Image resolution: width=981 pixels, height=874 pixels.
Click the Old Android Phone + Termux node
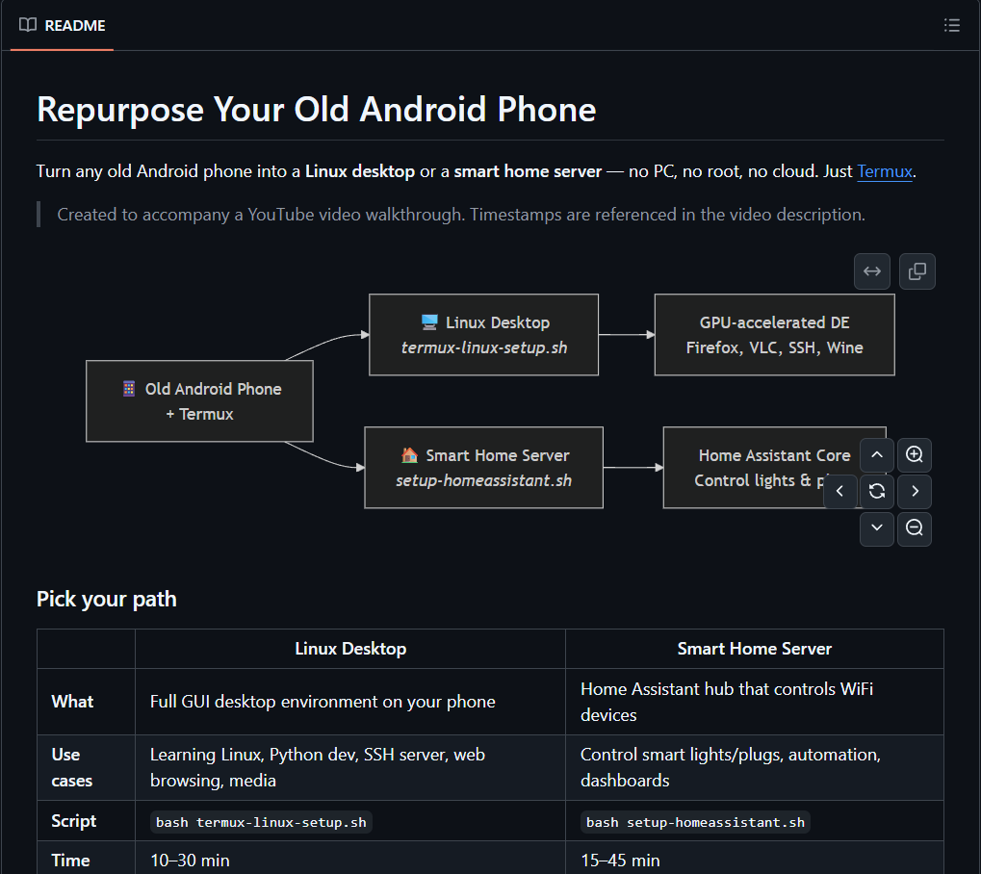click(199, 401)
